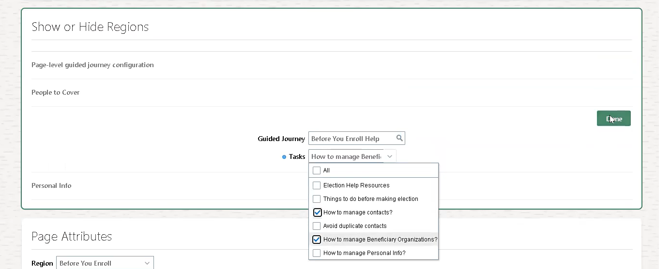The width and height of the screenshot is (672, 269).
Task: Click the Show or Hide Regions heading
Action: pos(90,27)
